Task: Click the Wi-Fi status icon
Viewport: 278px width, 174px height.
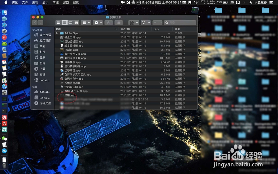Action: coord(196,2)
